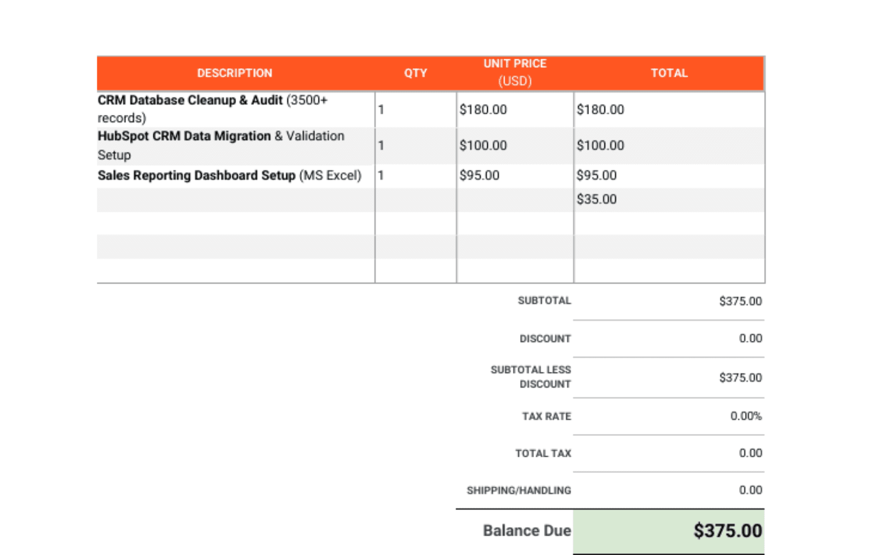Screen dimensions: 889x555
Task: Click the $180.00 unit price cell
Action: [515, 109]
